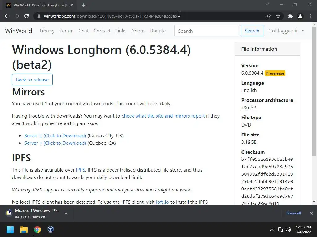Screen dimensions: 317x237
Task: Open the Chrome profile avatar icon
Action: [300, 16]
